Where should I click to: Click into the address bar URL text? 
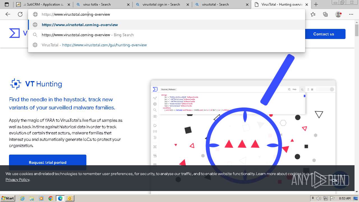coord(76,14)
